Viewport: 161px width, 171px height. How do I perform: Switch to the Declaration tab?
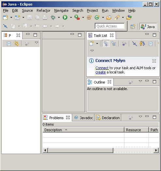tap(108, 118)
